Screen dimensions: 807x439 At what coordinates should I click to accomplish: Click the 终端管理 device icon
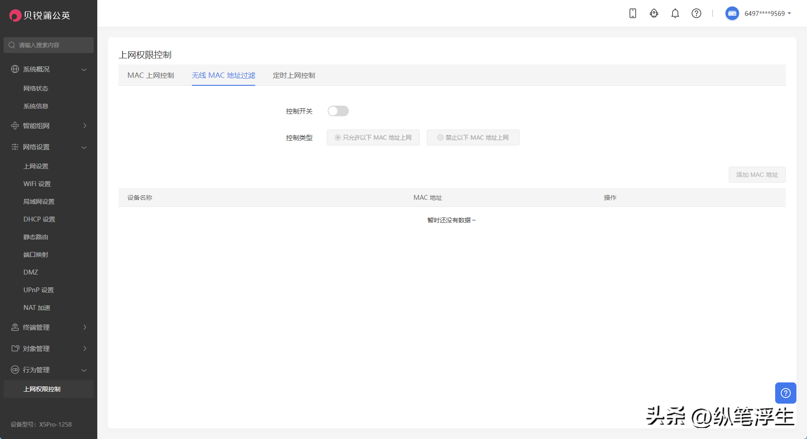click(x=15, y=327)
